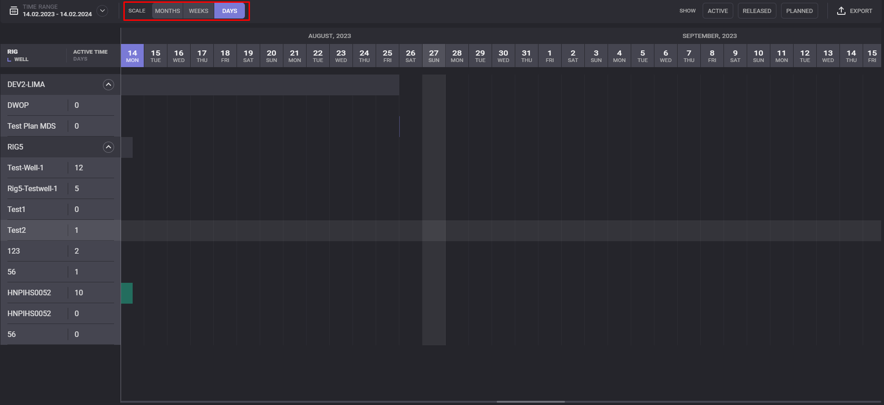Open the time range dropdown chevron
884x405 pixels.
[x=102, y=11]
